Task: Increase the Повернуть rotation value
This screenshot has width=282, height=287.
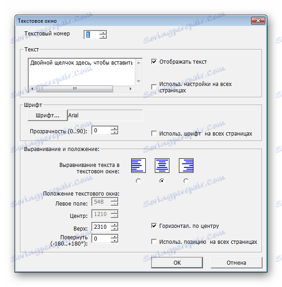Action: [114, 237]
